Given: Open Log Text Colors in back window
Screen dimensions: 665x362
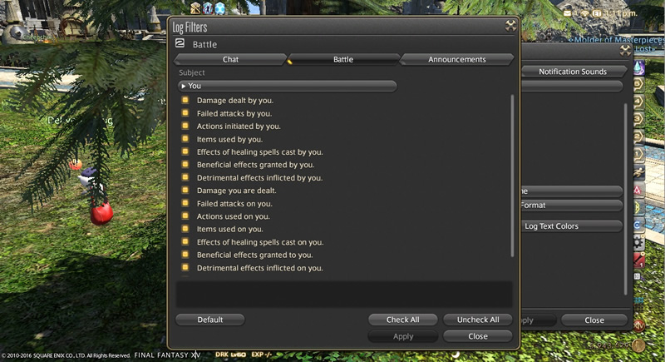Looking at the screenshot, I should coord(571,226).
